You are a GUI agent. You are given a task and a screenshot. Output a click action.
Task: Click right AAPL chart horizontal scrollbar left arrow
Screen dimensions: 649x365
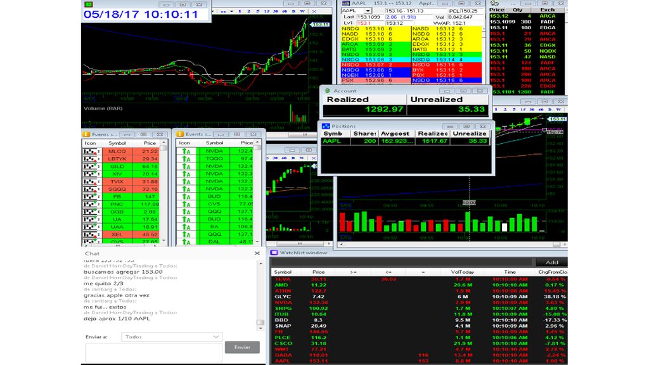[342, 245]
